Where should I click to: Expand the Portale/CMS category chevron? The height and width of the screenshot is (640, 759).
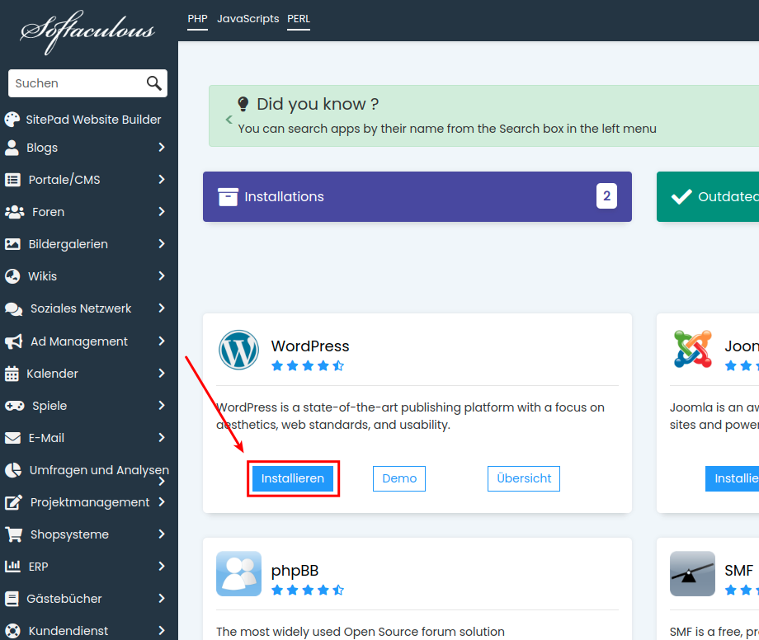pos(162,180)
